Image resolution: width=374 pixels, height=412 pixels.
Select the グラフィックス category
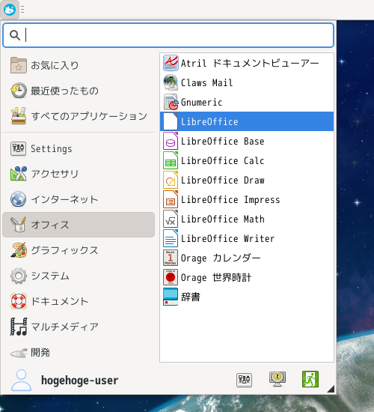point(79,250)
